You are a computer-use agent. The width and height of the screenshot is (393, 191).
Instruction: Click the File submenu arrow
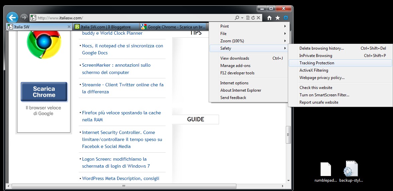click(285, 34)
